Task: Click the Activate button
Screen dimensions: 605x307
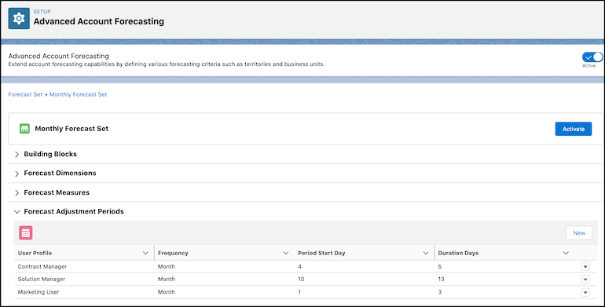Action: pos(574,130)
